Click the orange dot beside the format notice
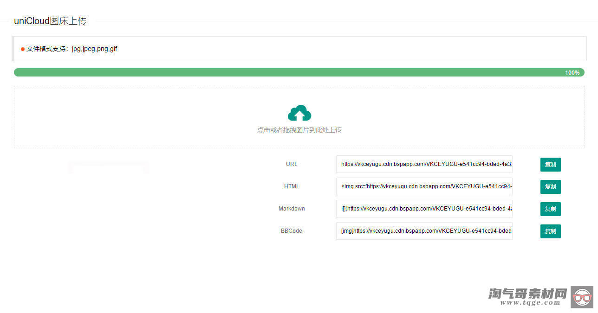 22,49
